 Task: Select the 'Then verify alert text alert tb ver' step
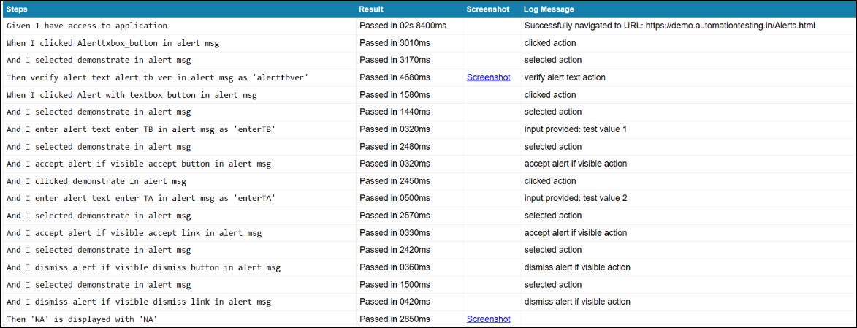[157, 77]
